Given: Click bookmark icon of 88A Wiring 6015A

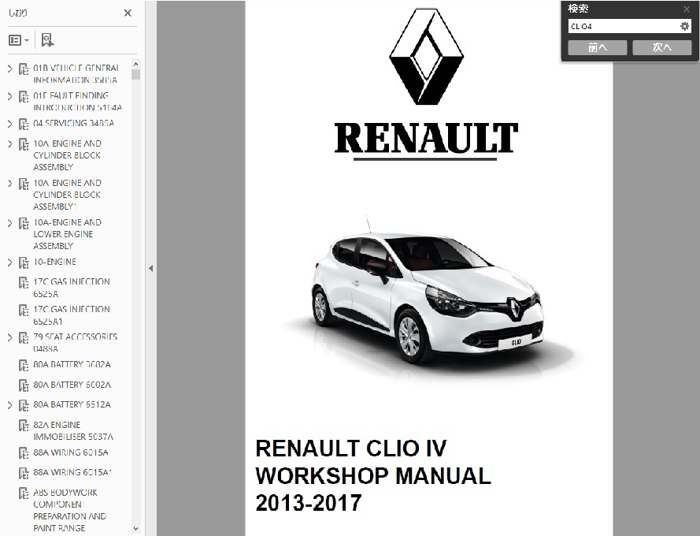Looking at the screenshot, I should pos(24,453).
